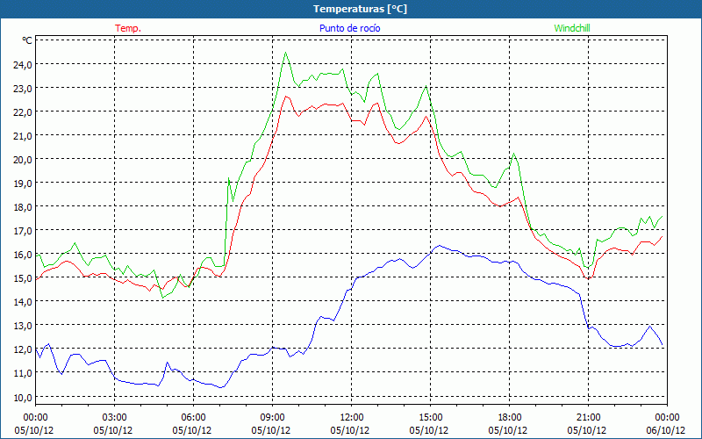
Task: Click the °C unit label on the axis
Action: pyautogui.click(x=27, y=40)
